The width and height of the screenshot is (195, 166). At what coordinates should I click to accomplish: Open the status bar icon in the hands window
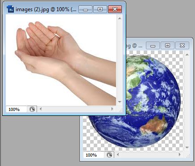(x=32, y=109)
